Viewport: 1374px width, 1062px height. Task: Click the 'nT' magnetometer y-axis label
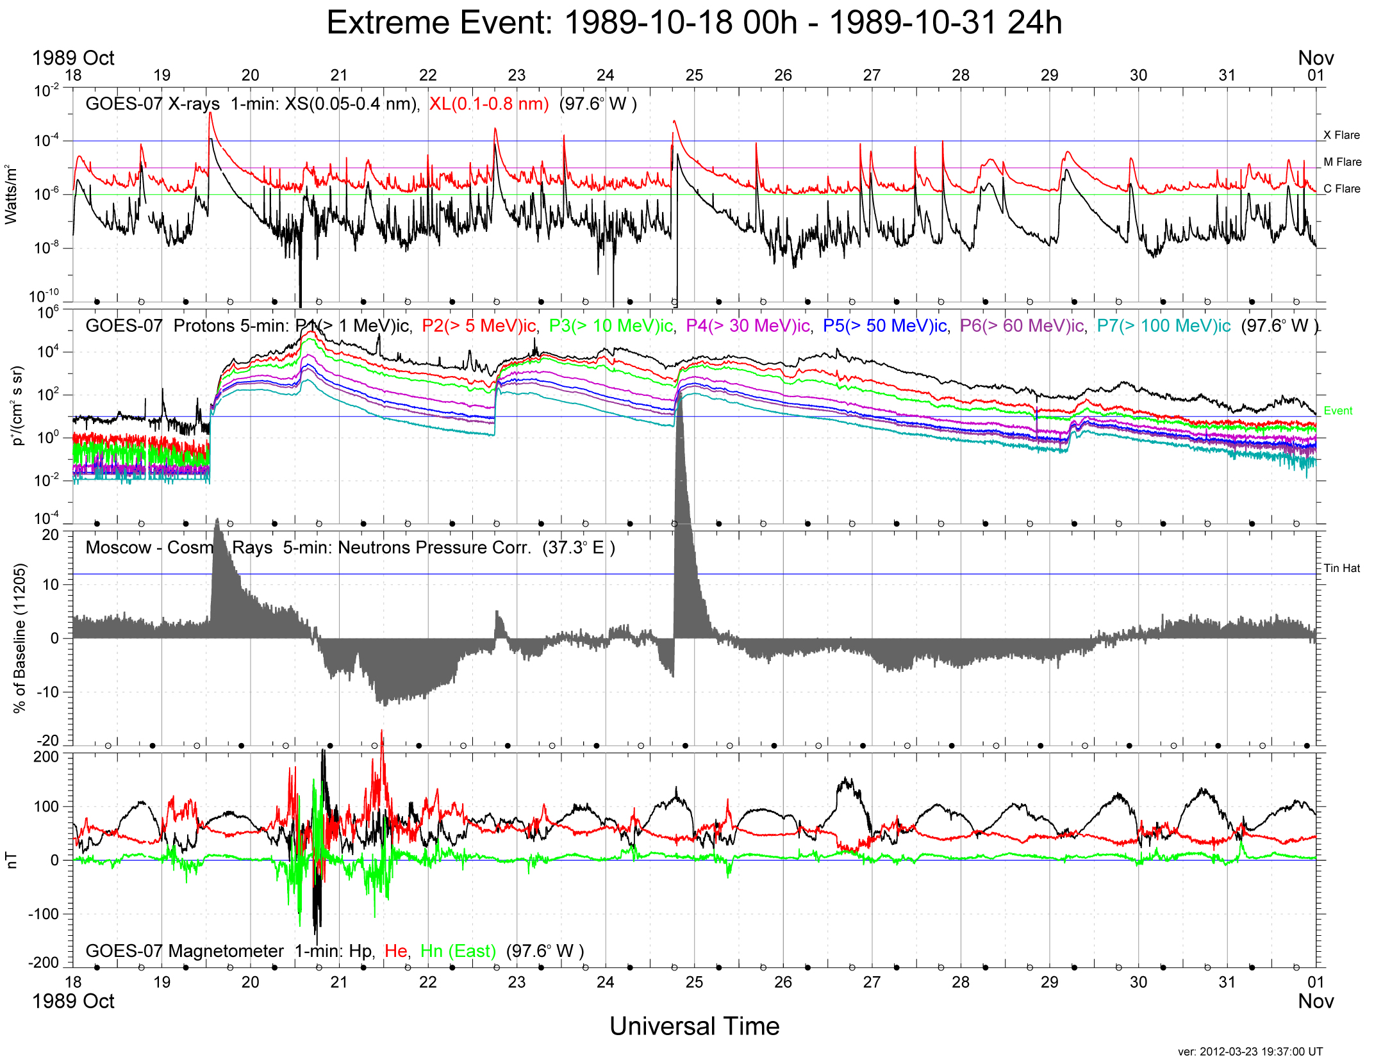click(11, 860)
